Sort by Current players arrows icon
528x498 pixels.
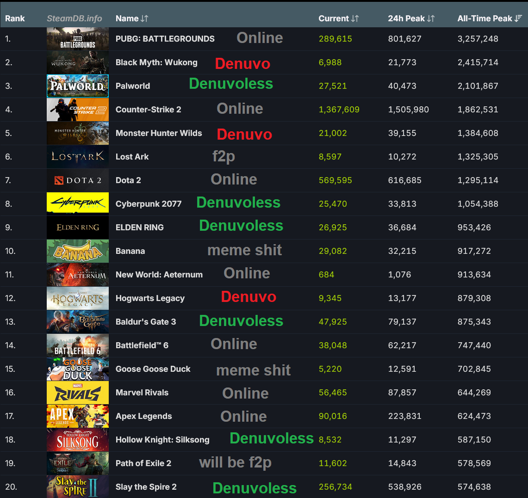[x=355, y=18]
